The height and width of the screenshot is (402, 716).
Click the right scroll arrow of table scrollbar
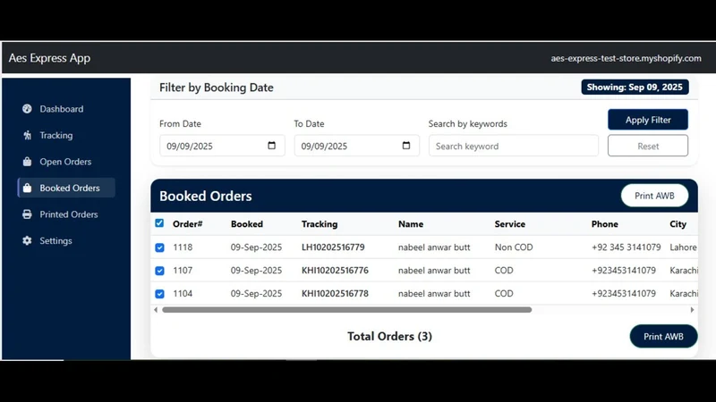[x=692, y=310]
